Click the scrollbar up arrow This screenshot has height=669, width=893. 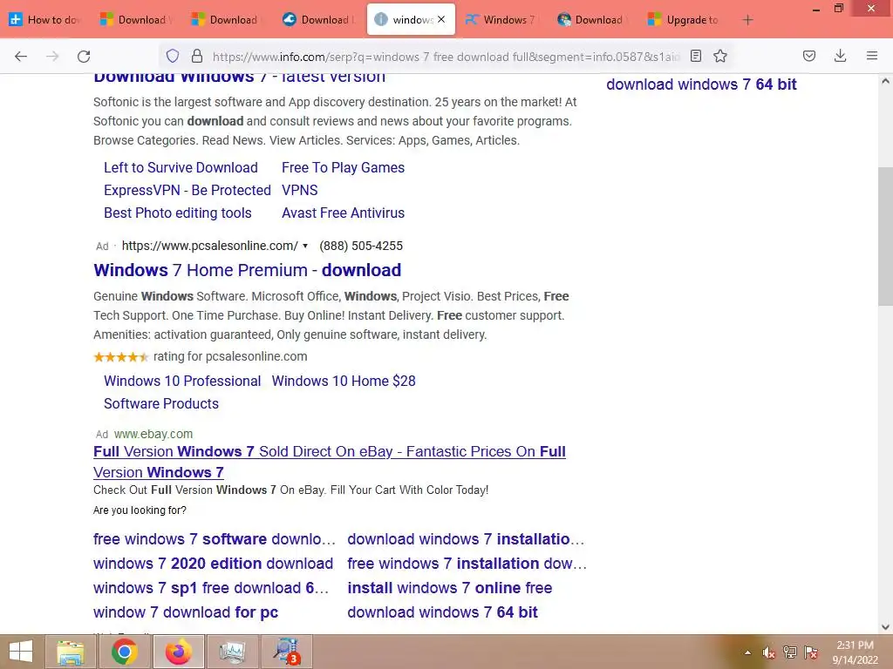tap(885, 81)
